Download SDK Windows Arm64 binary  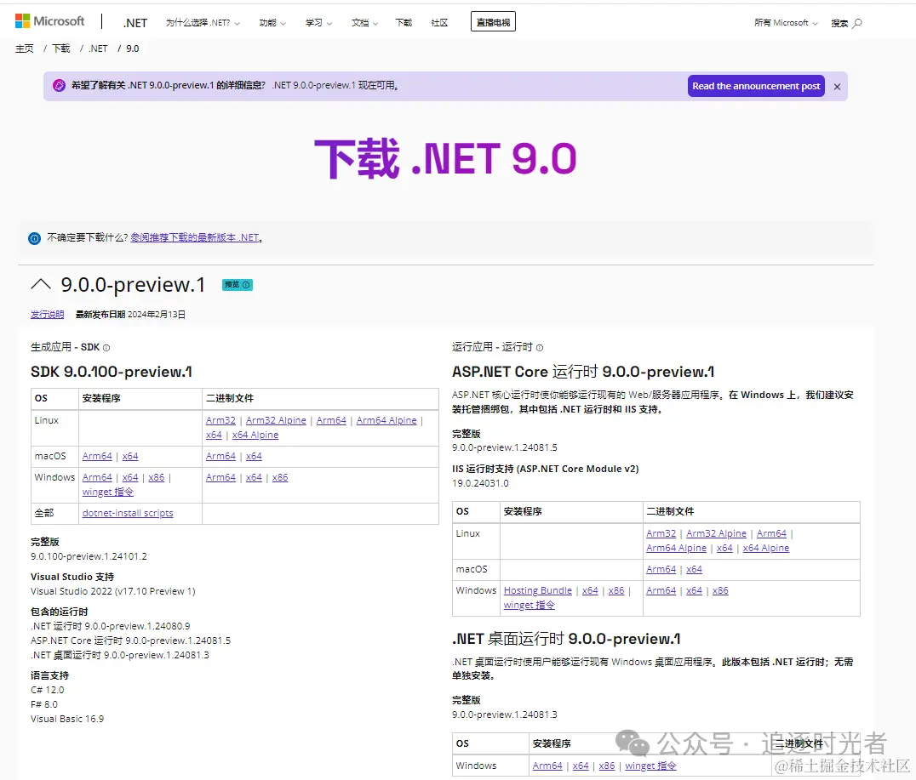(220, 477)
